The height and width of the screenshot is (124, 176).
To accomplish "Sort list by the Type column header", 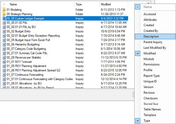I will 79,4.
